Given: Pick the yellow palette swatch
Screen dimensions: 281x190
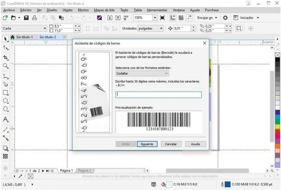Looking at the screenshot, I should pyautogui.click(x=277, y=127).
